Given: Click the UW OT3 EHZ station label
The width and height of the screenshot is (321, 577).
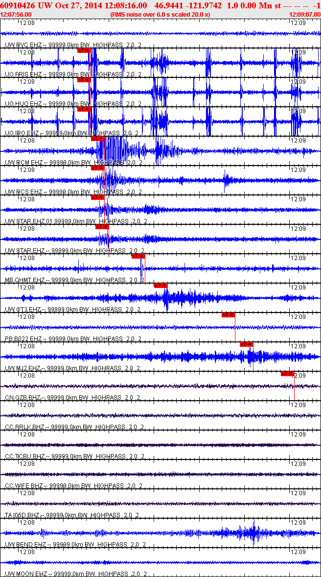Looking at the screenshot, I should [72, 310].
